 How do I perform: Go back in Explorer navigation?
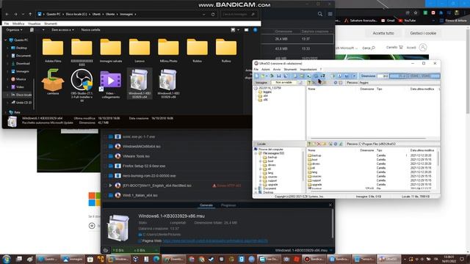coord(7,14)
